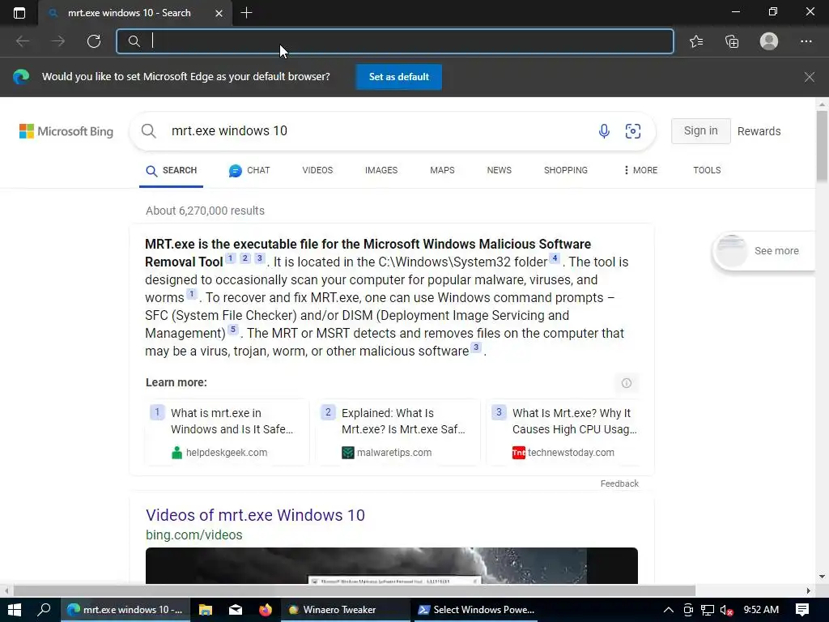
Task: Show hidden system tray icons
Action: click(668, 610)
